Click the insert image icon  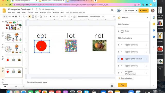coord(36,17)
